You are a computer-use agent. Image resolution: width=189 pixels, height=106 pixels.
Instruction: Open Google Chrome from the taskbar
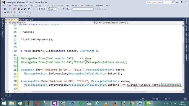[132, 103]
